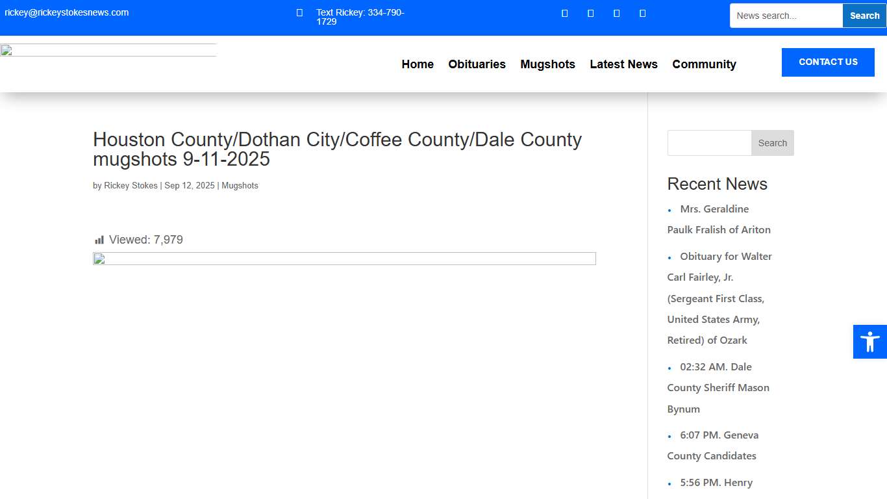The width and height of the screenshot is (887, 499).
Task: Select the Mugshots navigation item
Action: tap(547, 64)
